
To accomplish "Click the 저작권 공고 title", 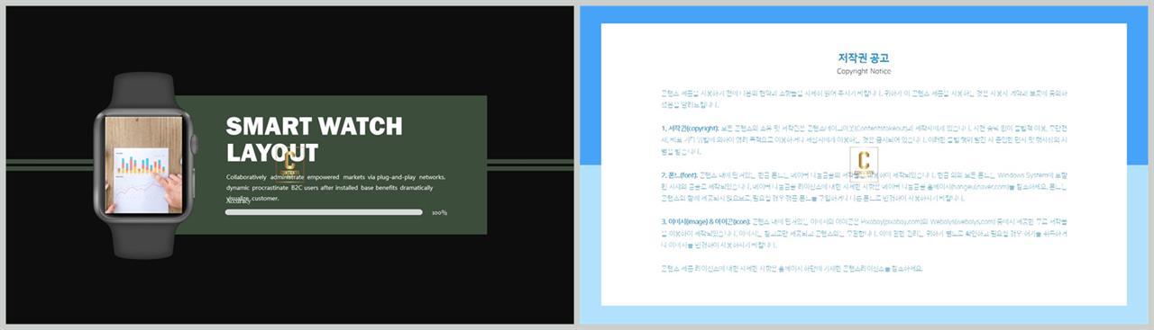I will coord(864,58).
